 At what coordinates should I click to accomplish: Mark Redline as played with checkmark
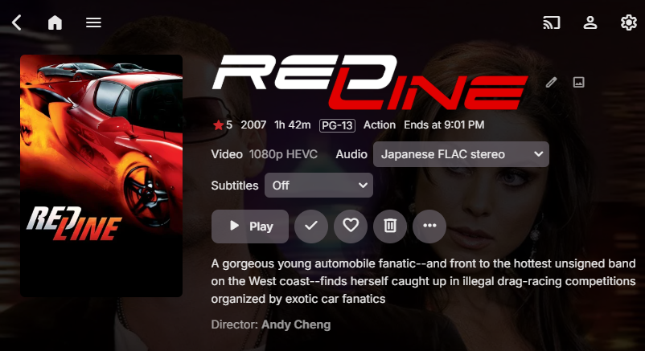tap(311, 226)
